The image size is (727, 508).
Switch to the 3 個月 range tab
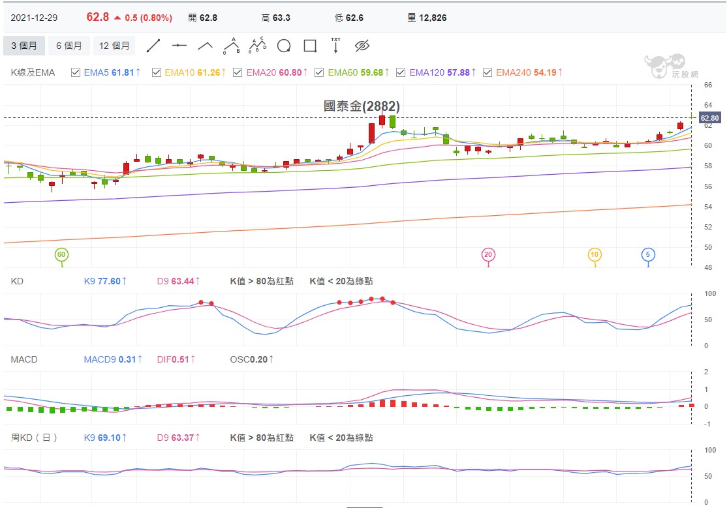(x=24, y=46)
